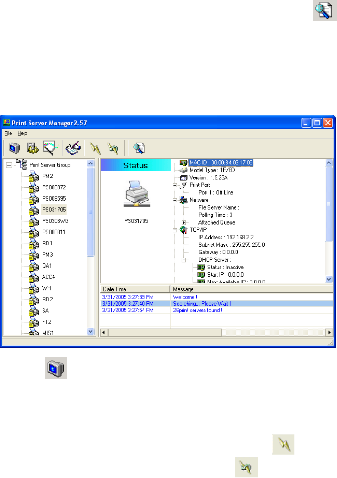Click the plain lightning bolt toolbar icon
This screenshot has width=337, height=478.
pyautogui.click(x=96, y=148)
